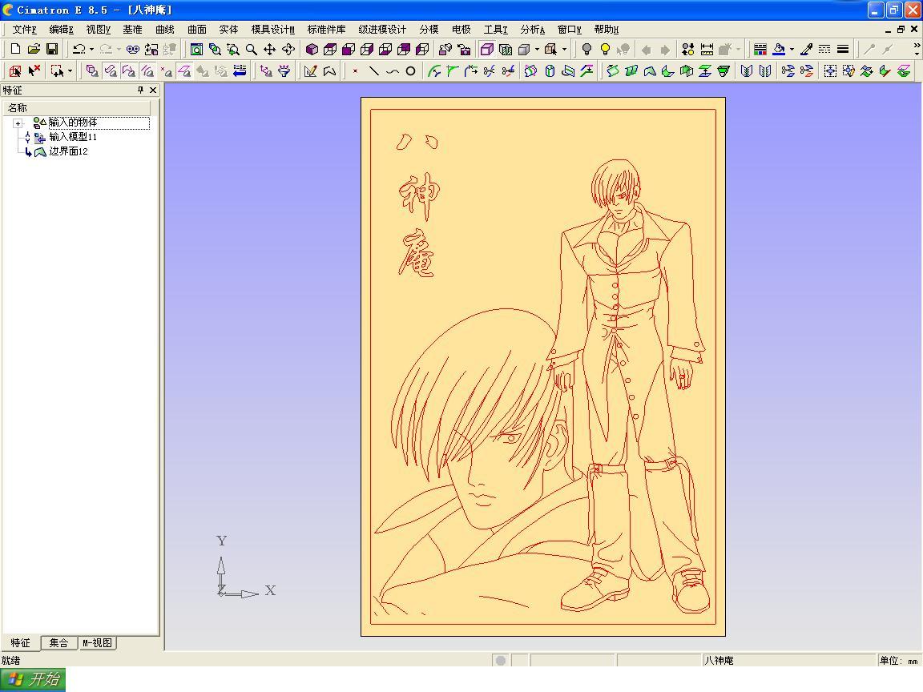Image resolution: width=923 pixels, height=692 pixels.
Task: Toggle the yellow light bulb
Action: click(x=605, y=50)
